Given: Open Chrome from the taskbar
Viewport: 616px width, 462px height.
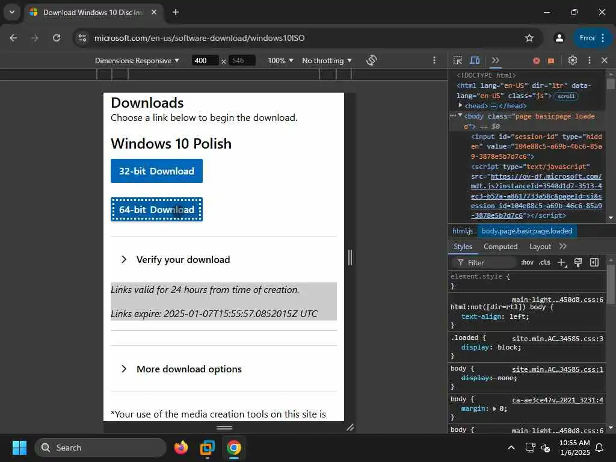Looking at the screenshot, I should tap(234, 448).
